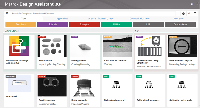
Task: Open the SureDotOCR Template thumbnail
Action: [117, 46]
